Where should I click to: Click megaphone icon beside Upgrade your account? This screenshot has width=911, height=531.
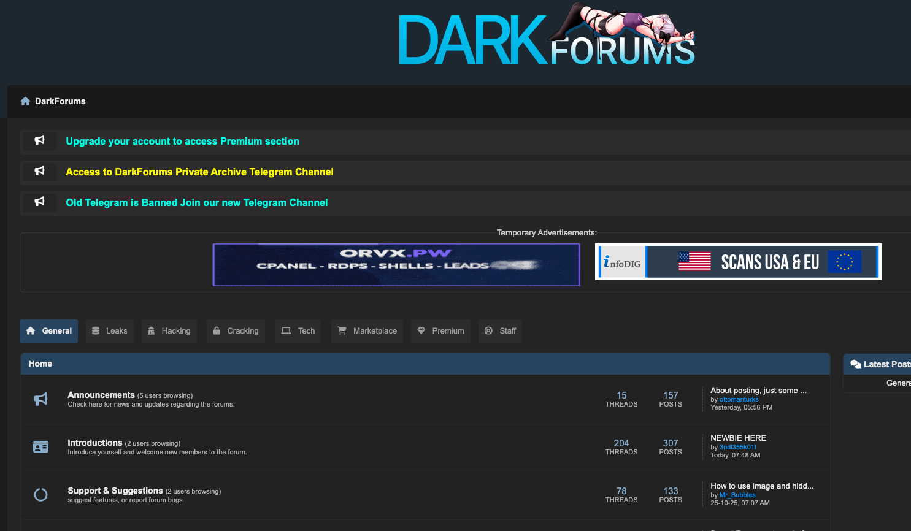point(40,140)
